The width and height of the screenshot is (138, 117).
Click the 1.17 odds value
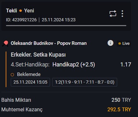point(126,65)
